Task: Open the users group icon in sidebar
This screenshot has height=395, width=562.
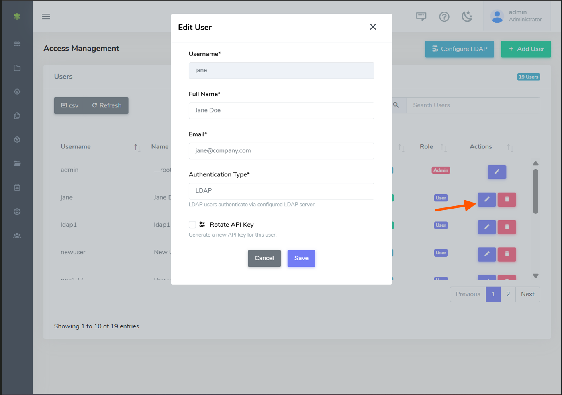Action: (17, 235)
